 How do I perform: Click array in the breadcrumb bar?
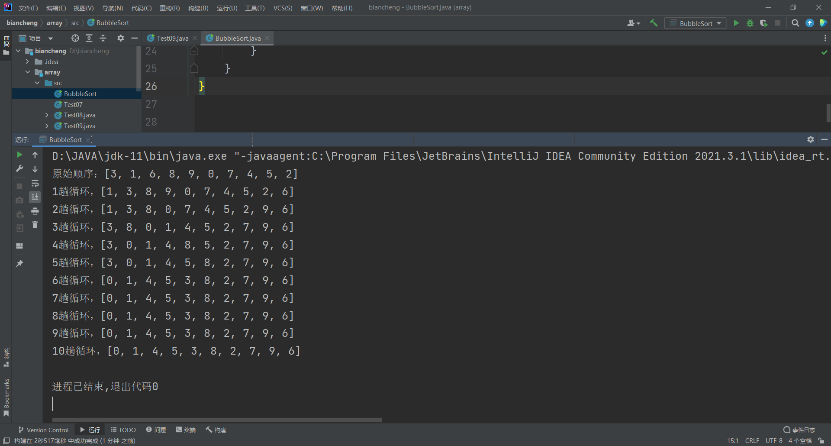(55, 23)
